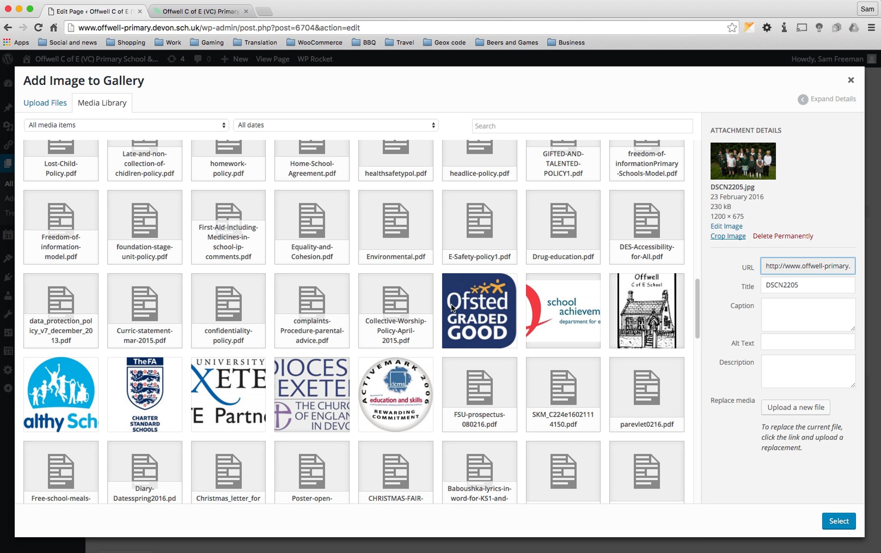Click the Crop Image link

(x=728, y=236)
